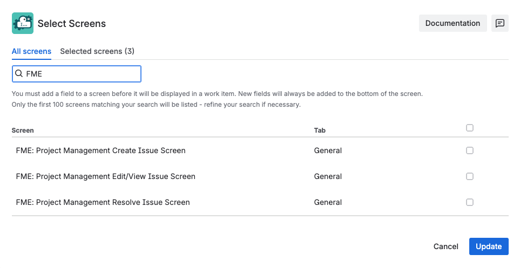The image size is (520, 268).
Task: Toggle the select-all checkbox in table header
Action: tap(470, 128)
